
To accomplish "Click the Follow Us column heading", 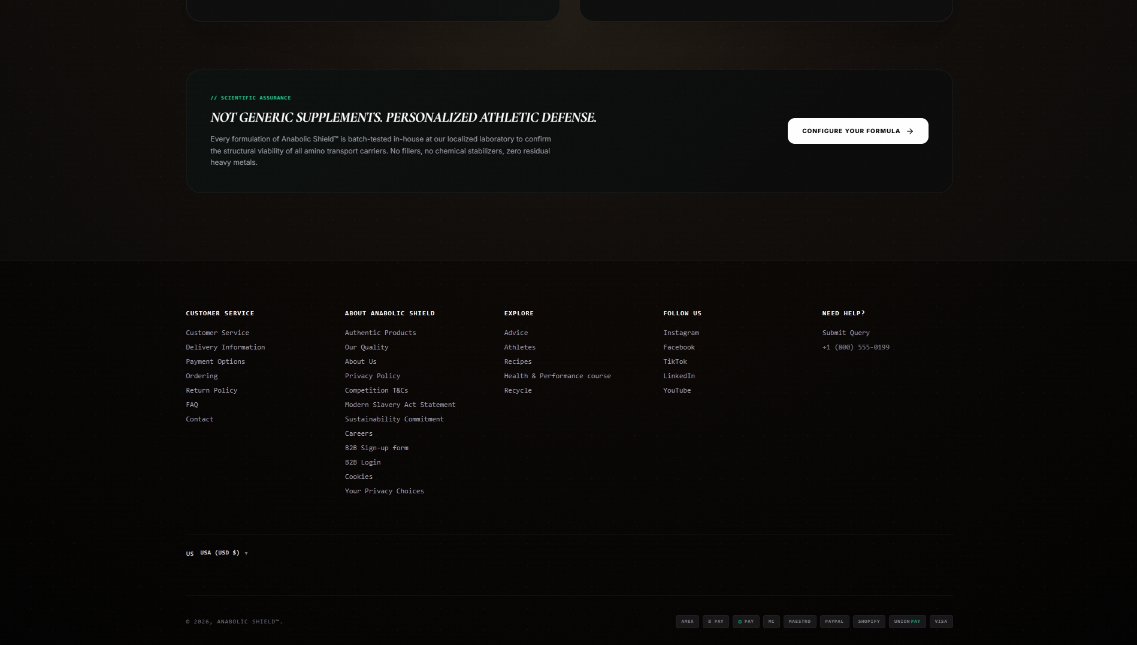I will click(682, 314).
